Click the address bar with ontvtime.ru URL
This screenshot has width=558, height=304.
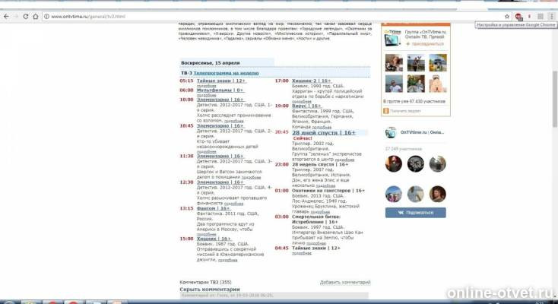click(x=277, y=17)
